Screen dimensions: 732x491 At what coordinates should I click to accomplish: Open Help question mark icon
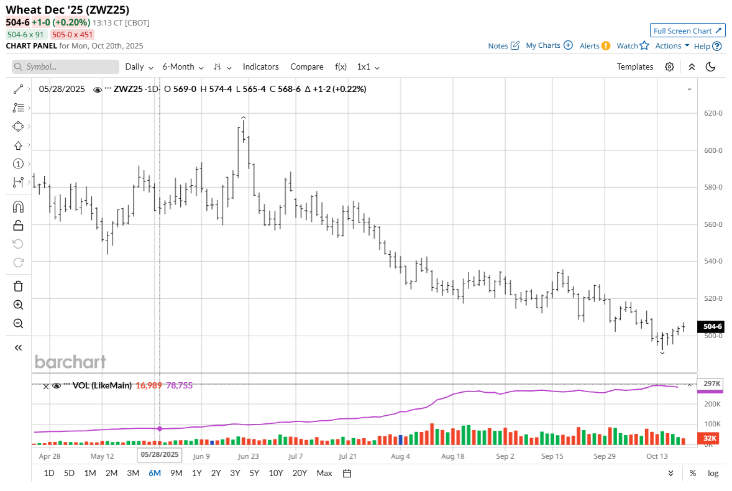[x=717, y=46]
